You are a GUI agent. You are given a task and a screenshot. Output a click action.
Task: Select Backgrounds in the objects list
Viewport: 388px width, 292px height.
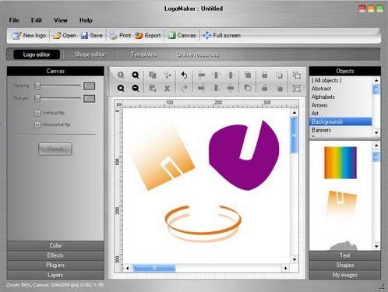point(340,121)
